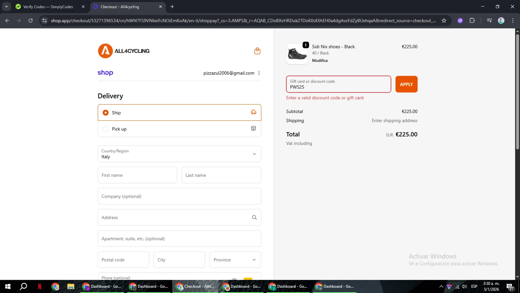The image size is (520, 293).
Task: Click the 'Sidi Nix shoes - Black' title
Action: coord(333,47)
